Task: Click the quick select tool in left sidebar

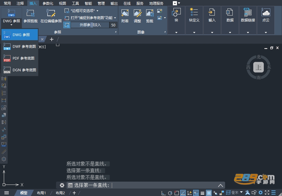Action: point(4,107)
